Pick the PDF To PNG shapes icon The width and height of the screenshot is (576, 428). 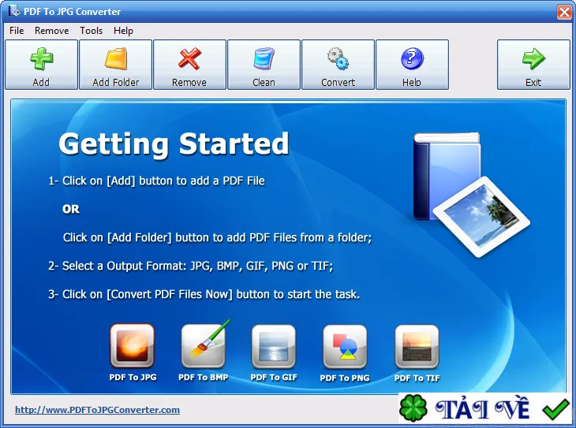(345, 347)
